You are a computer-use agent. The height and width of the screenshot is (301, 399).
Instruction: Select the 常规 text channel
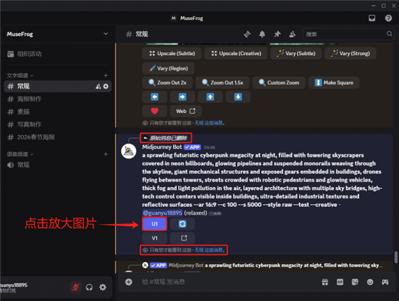(58, 86)
